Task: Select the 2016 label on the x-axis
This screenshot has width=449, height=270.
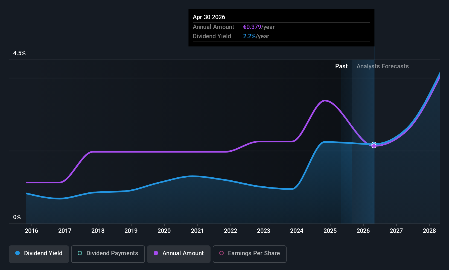Action: tap(31, 231)
